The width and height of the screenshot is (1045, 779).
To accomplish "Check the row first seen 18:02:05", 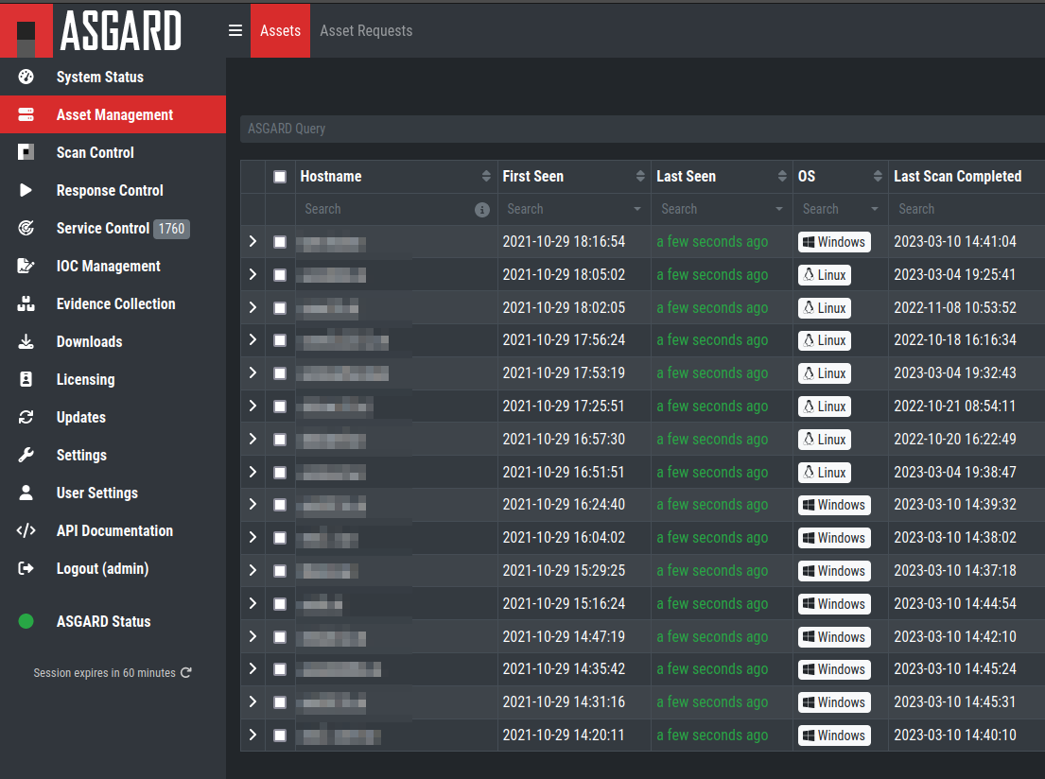I will (x=280, y=308).
